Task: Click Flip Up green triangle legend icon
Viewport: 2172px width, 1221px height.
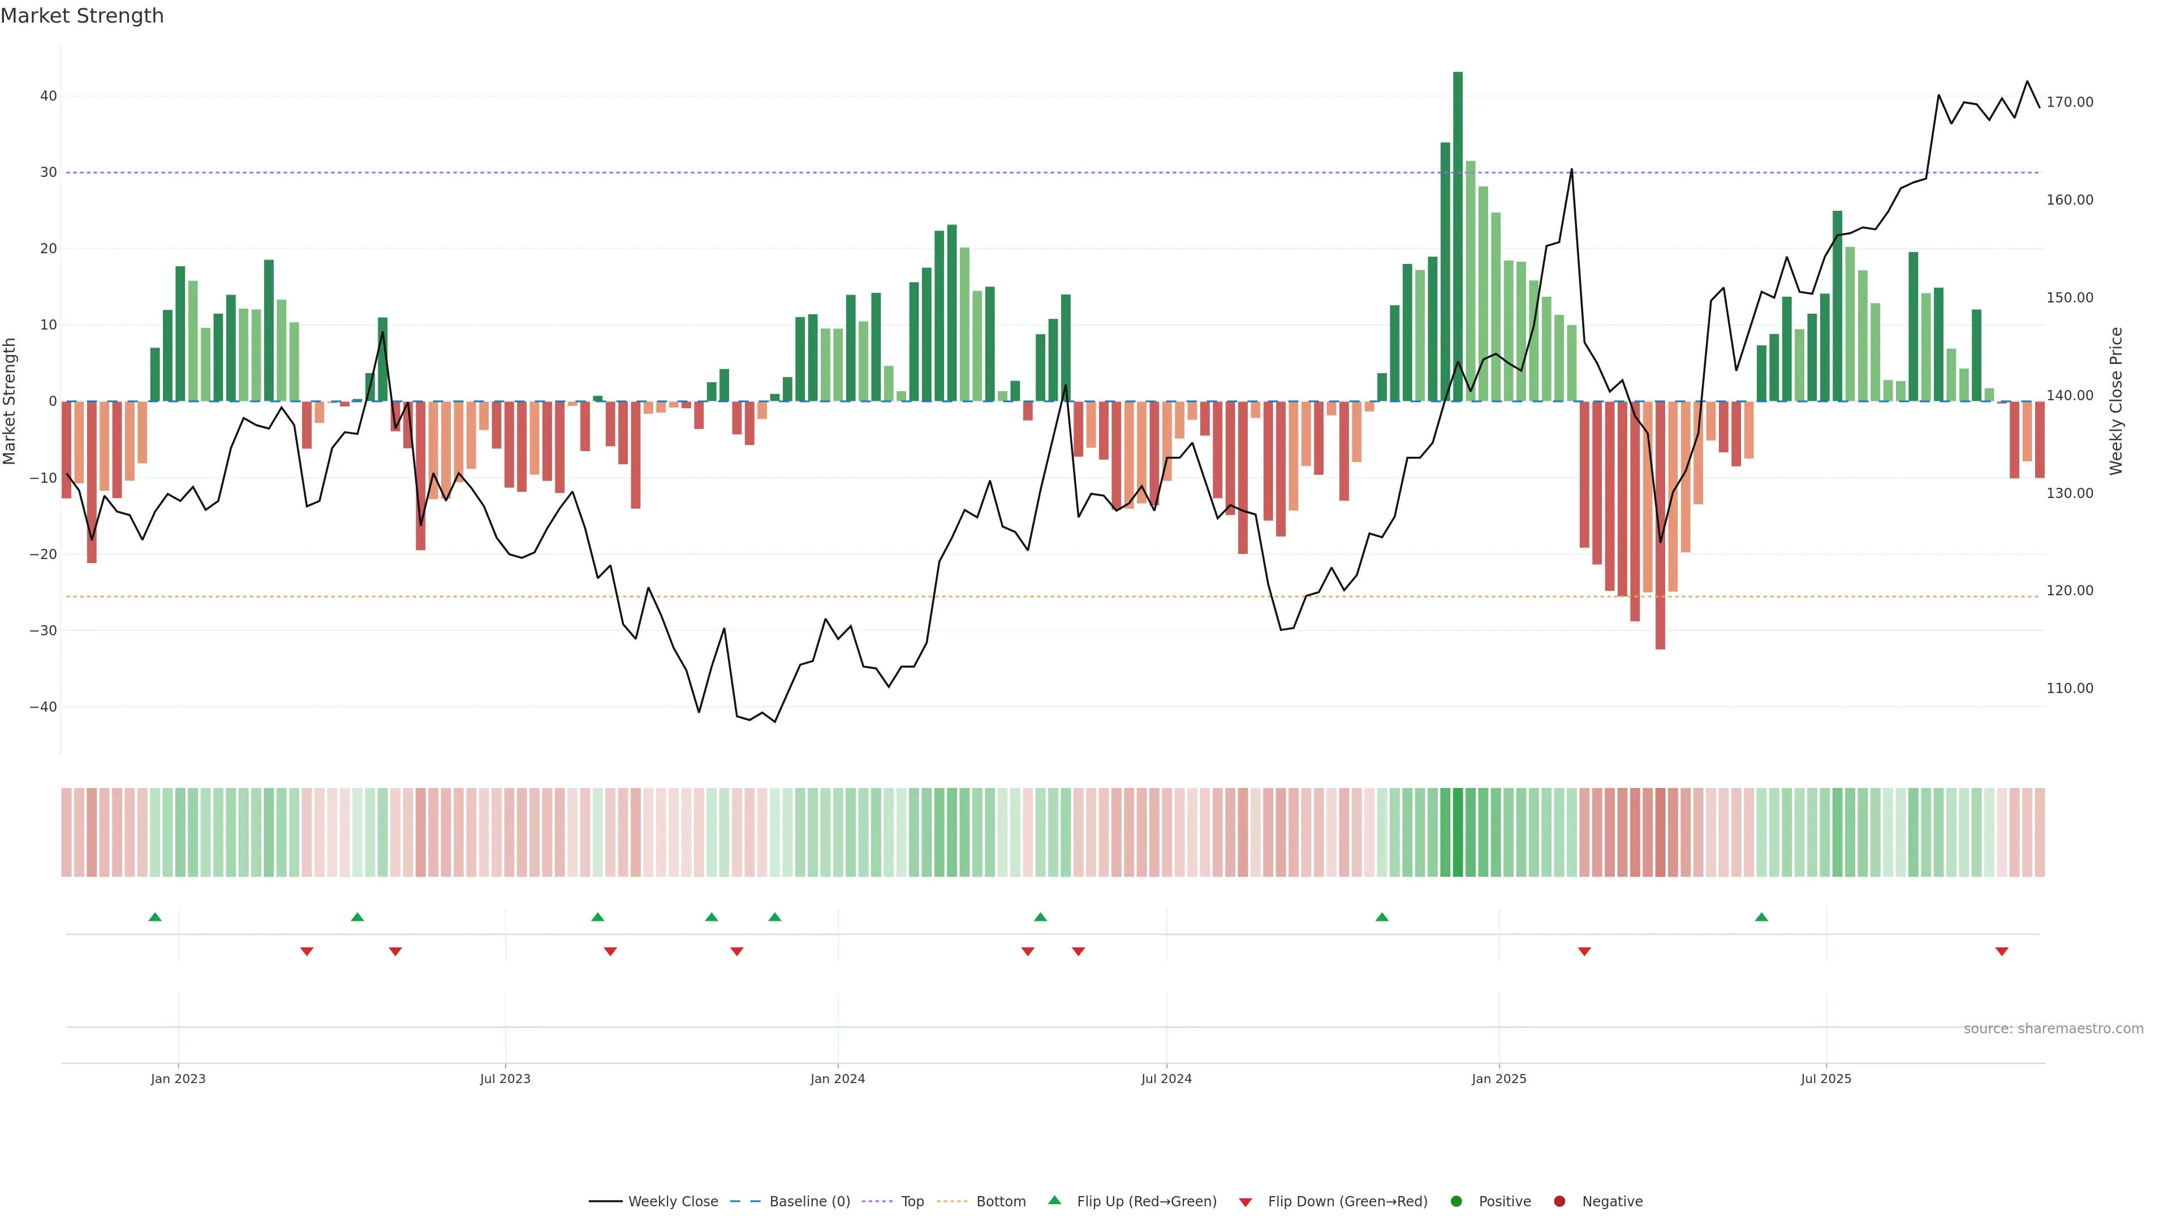Action: pos(1054,1201)
